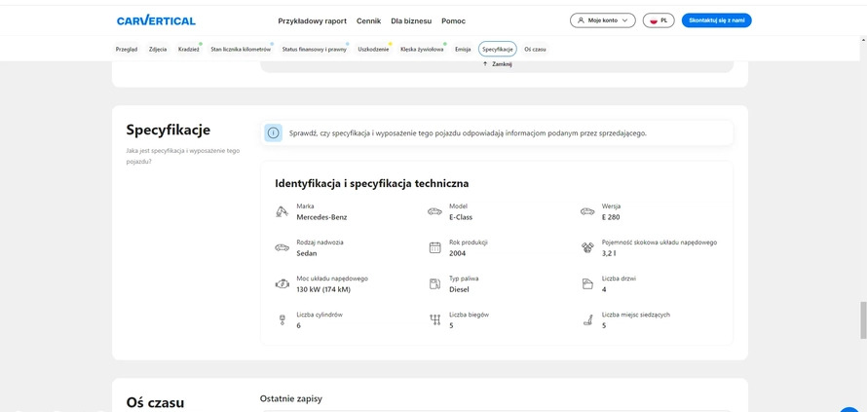Select the Diesel fuel type value

[x=459, y=290]
